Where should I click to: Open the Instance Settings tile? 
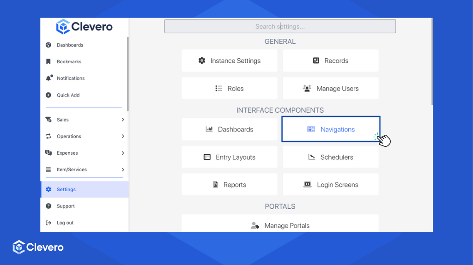point(229,60)
